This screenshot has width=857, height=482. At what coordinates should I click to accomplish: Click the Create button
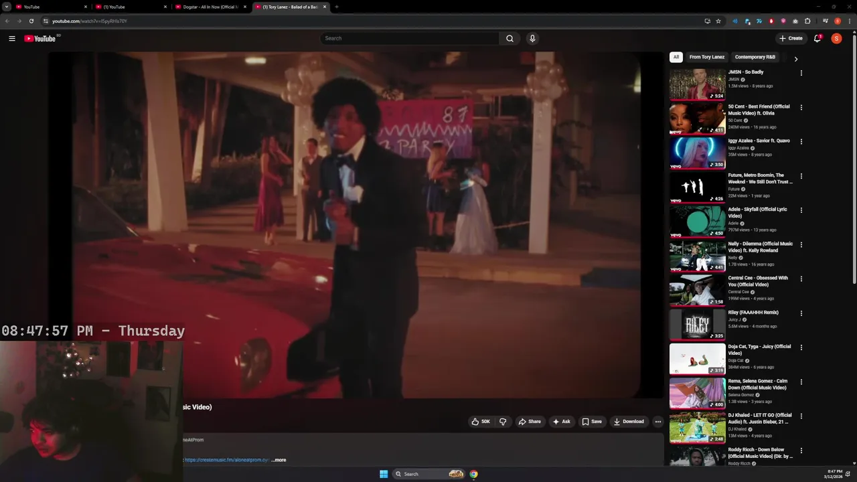tap(791, 38)
